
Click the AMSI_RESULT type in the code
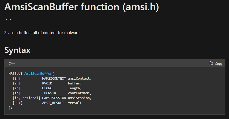click(x=53, y=103)
